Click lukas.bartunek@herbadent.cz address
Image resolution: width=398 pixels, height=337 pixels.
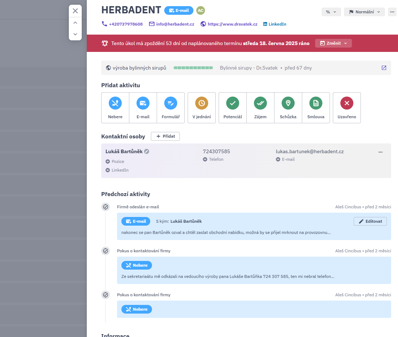click(310, 151)
